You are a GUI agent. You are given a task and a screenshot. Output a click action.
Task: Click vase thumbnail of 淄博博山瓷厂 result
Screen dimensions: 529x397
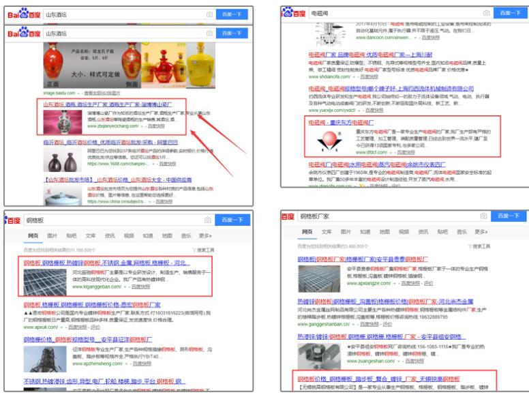coord(63,122)
